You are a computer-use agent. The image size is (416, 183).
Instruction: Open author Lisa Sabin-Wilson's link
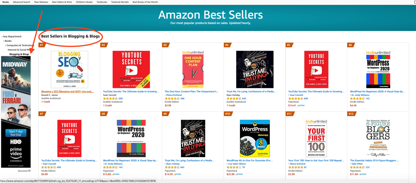[x=236, y=164]
